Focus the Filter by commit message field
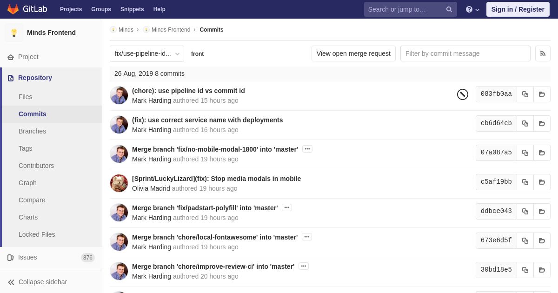The height and width of the screenshot is (293, 558). point(465,53)
